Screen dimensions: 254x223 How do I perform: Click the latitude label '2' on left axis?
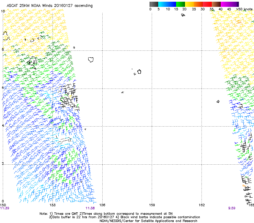(x=3, y=163)
